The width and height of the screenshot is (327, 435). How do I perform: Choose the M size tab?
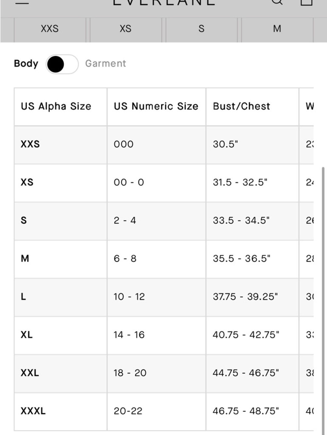point(277,29)
